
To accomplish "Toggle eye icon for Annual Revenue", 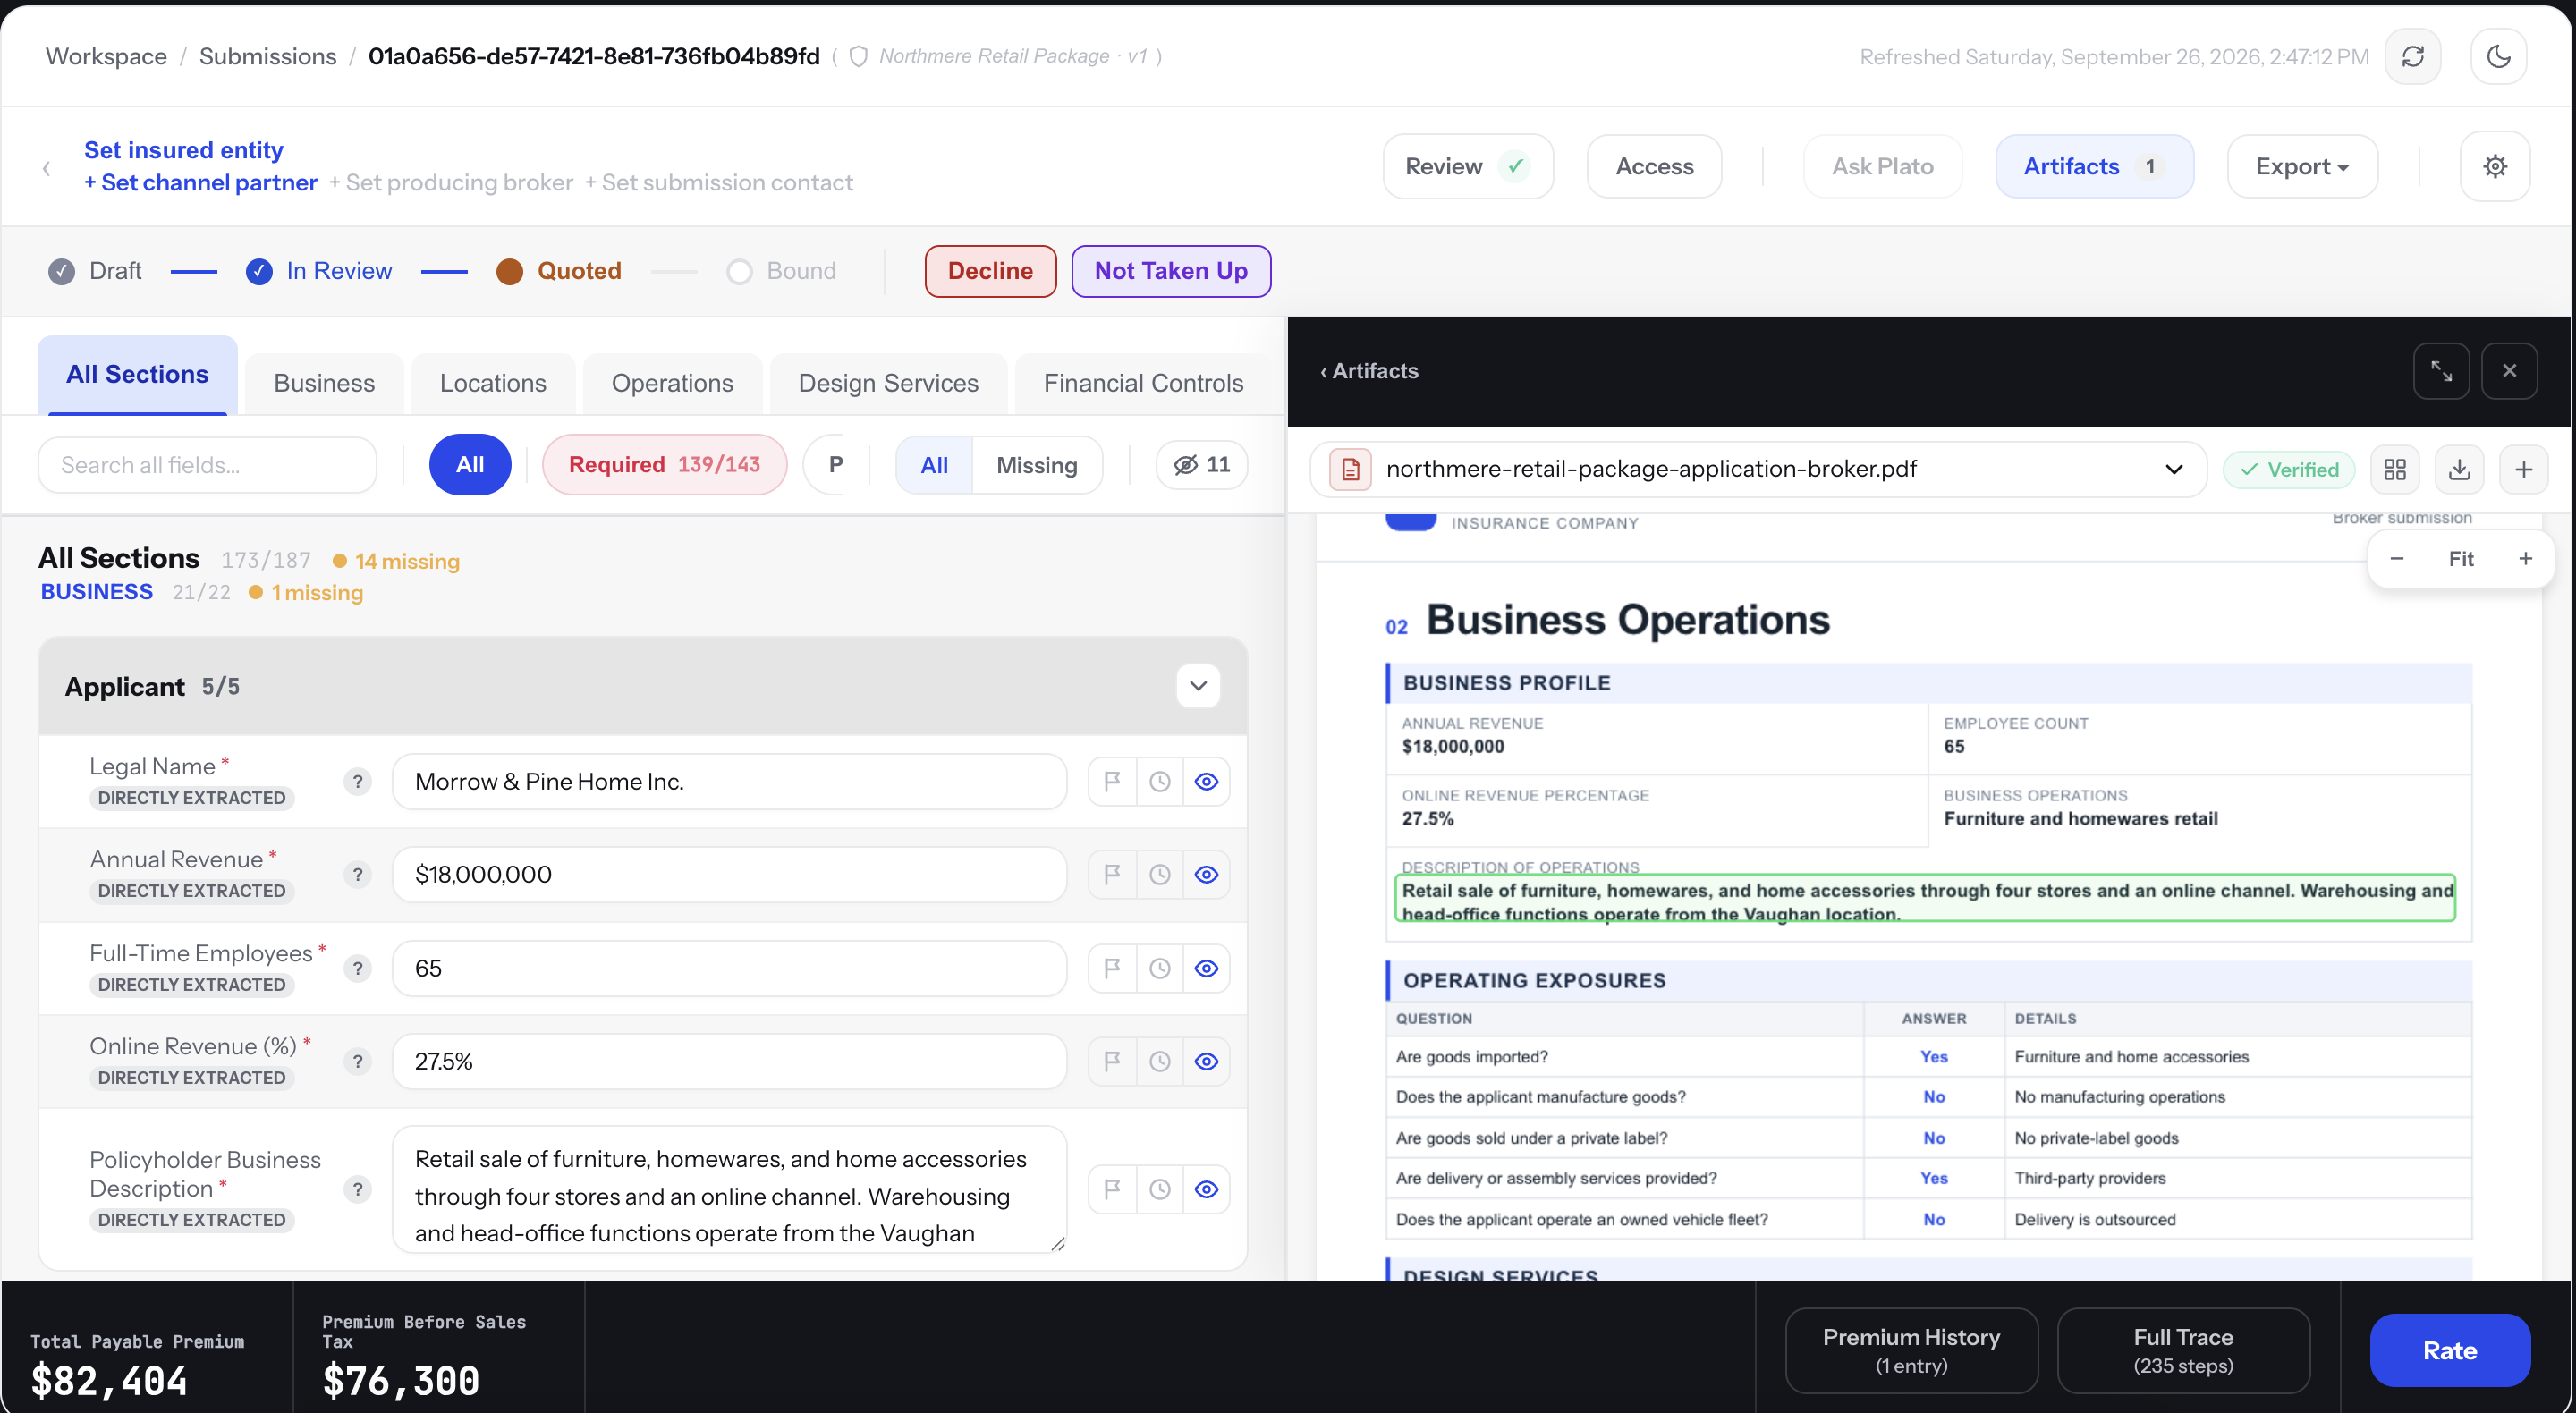I will click(1207, 875).
